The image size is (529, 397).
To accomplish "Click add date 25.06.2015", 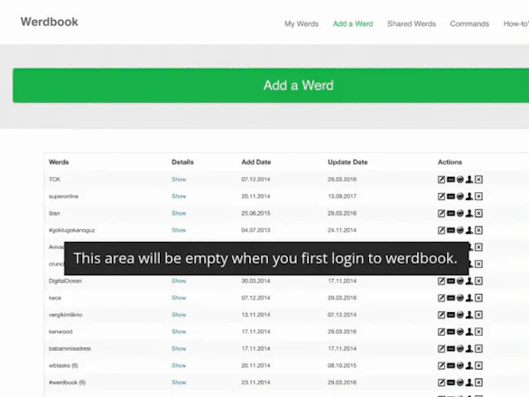I will pos(255,213).
